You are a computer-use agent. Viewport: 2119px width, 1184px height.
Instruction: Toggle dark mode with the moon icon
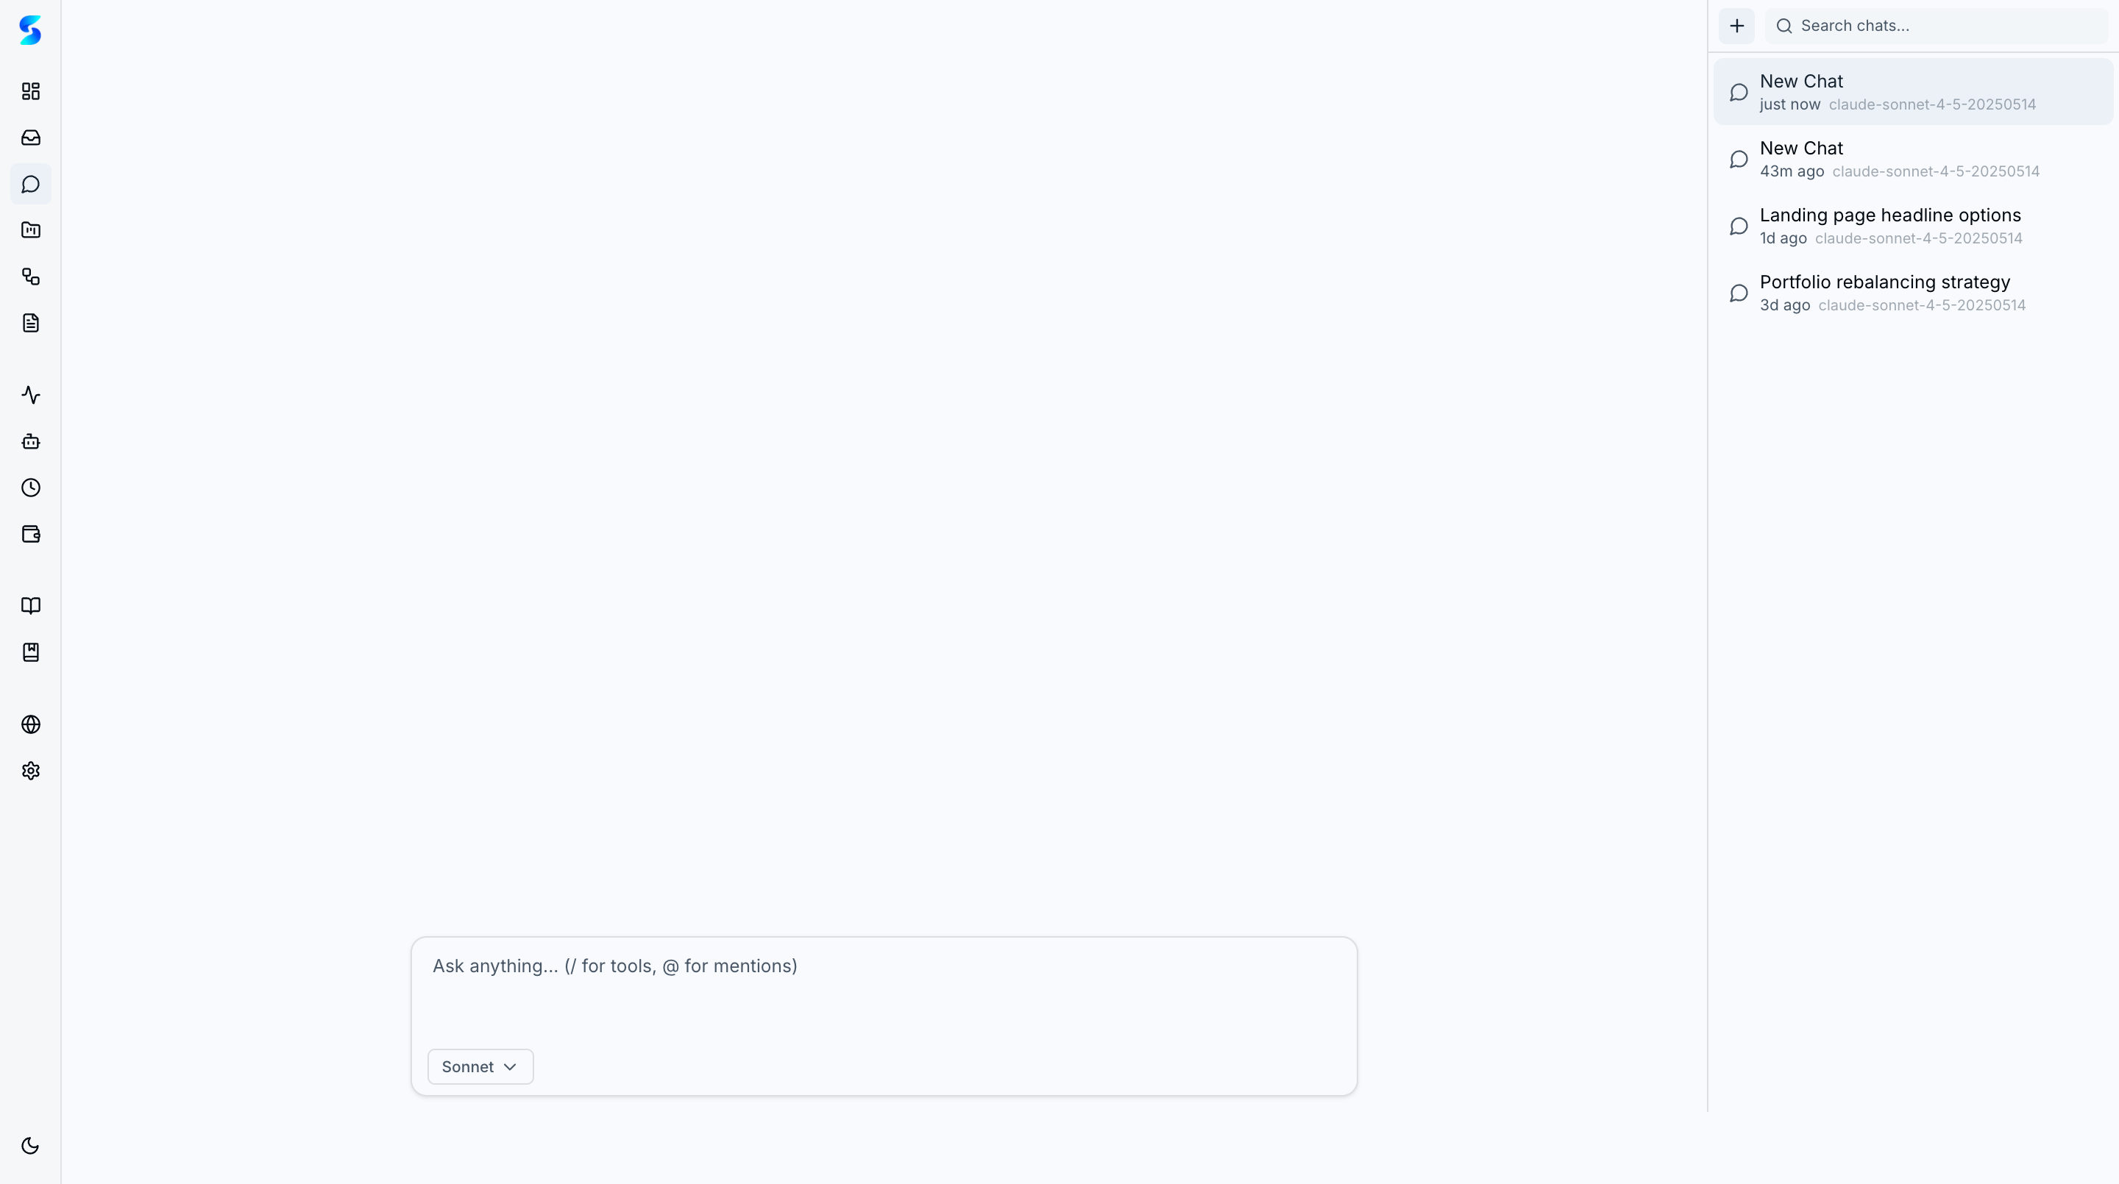click(x=30, y=1145)
